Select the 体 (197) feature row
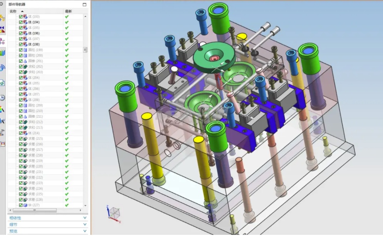383x236 pixels. (x=46, y=39)
